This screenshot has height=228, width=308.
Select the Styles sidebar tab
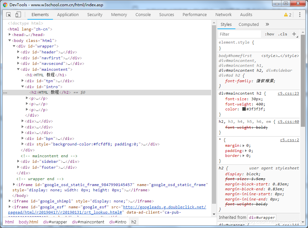coord(226,24)
